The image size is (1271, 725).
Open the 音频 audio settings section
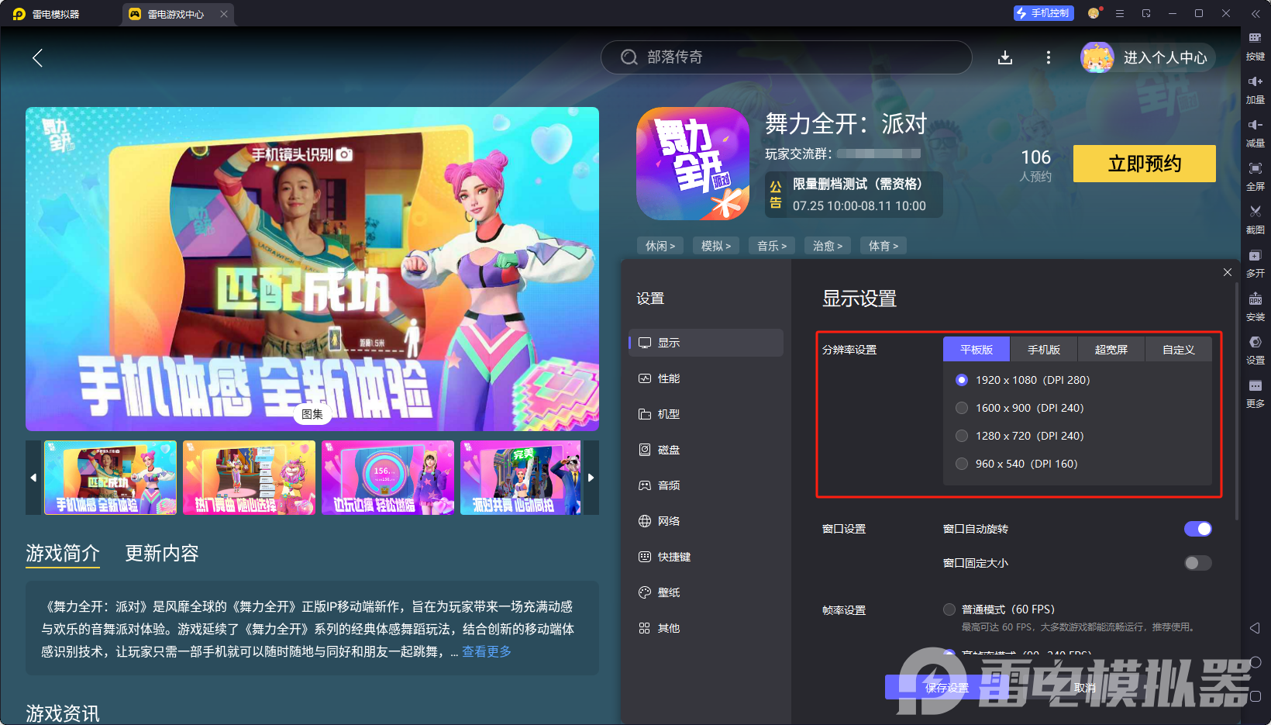pyautogui.click(x=670, y=485)
